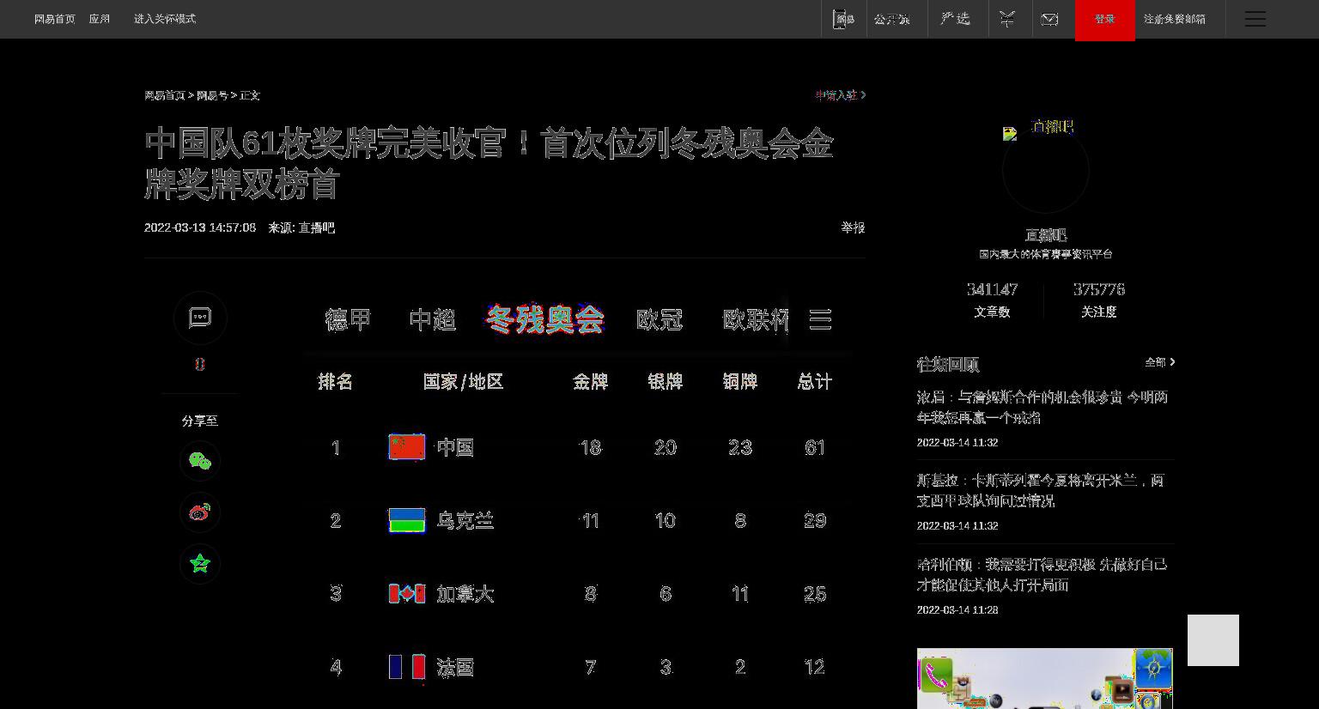The width and height of the screenshot is (1319, 709).
Task: Open article starting with 斯基拉
Action: (x=1041, y=490)
